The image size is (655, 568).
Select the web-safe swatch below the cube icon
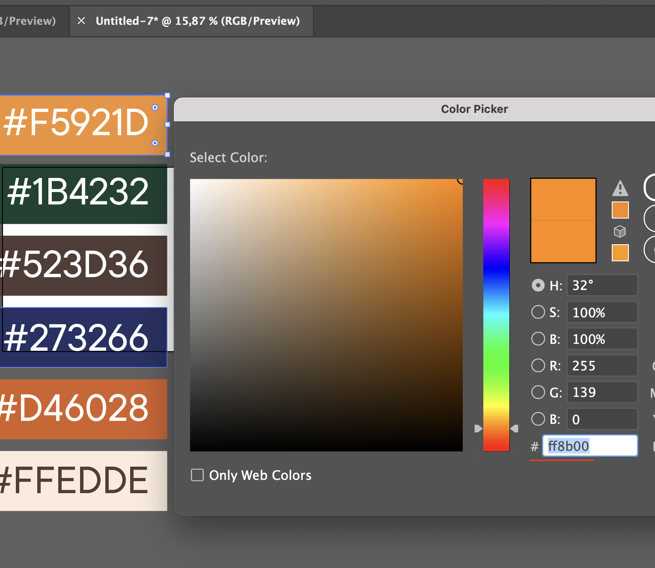pyautogui.click(x=620, y=253)
